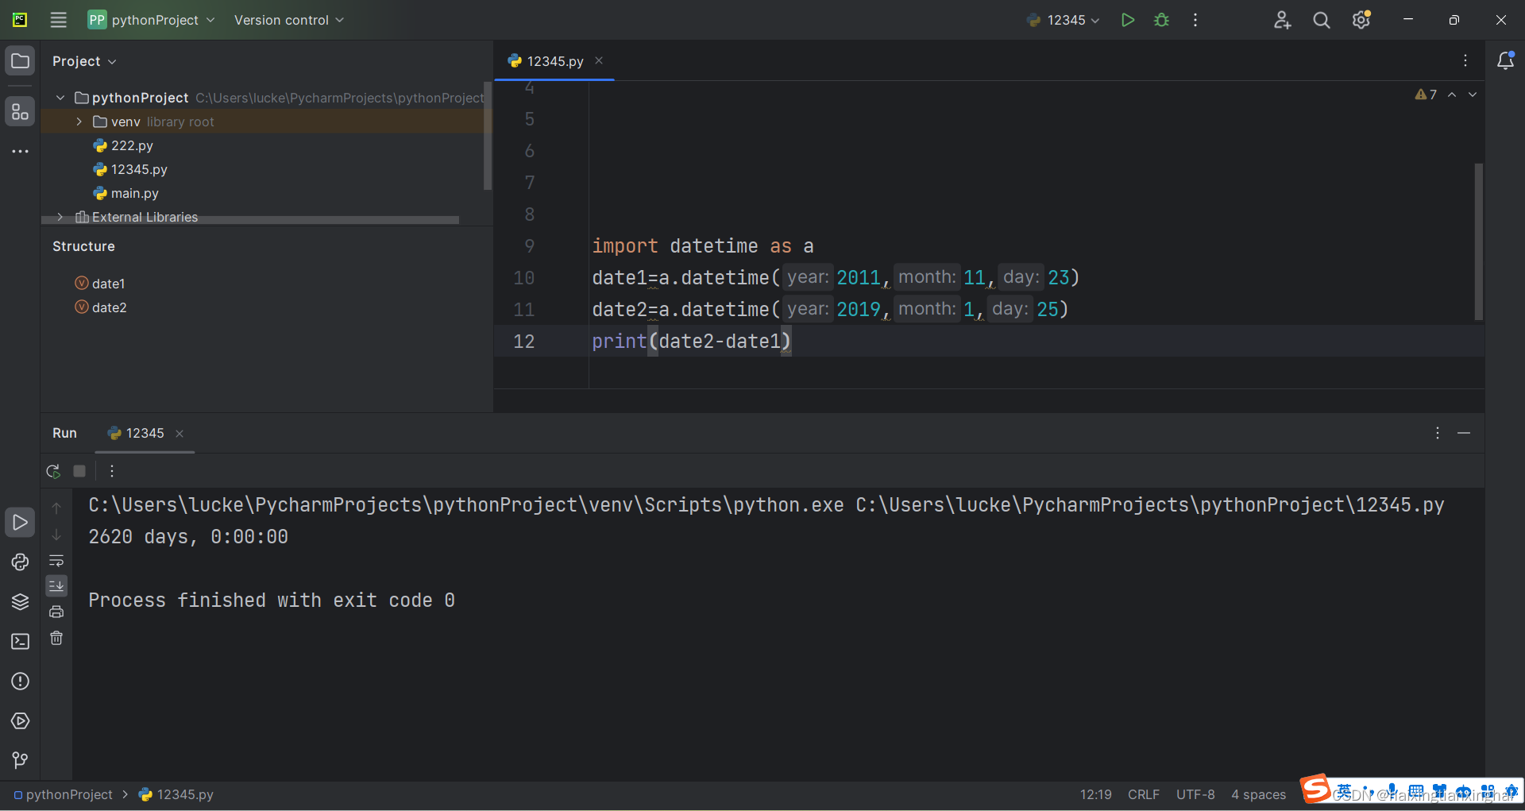The height and width of the screenshot is (811, 1525).
Task: Change UTF-8 file encoding
Action: (x=1195, y=794)
